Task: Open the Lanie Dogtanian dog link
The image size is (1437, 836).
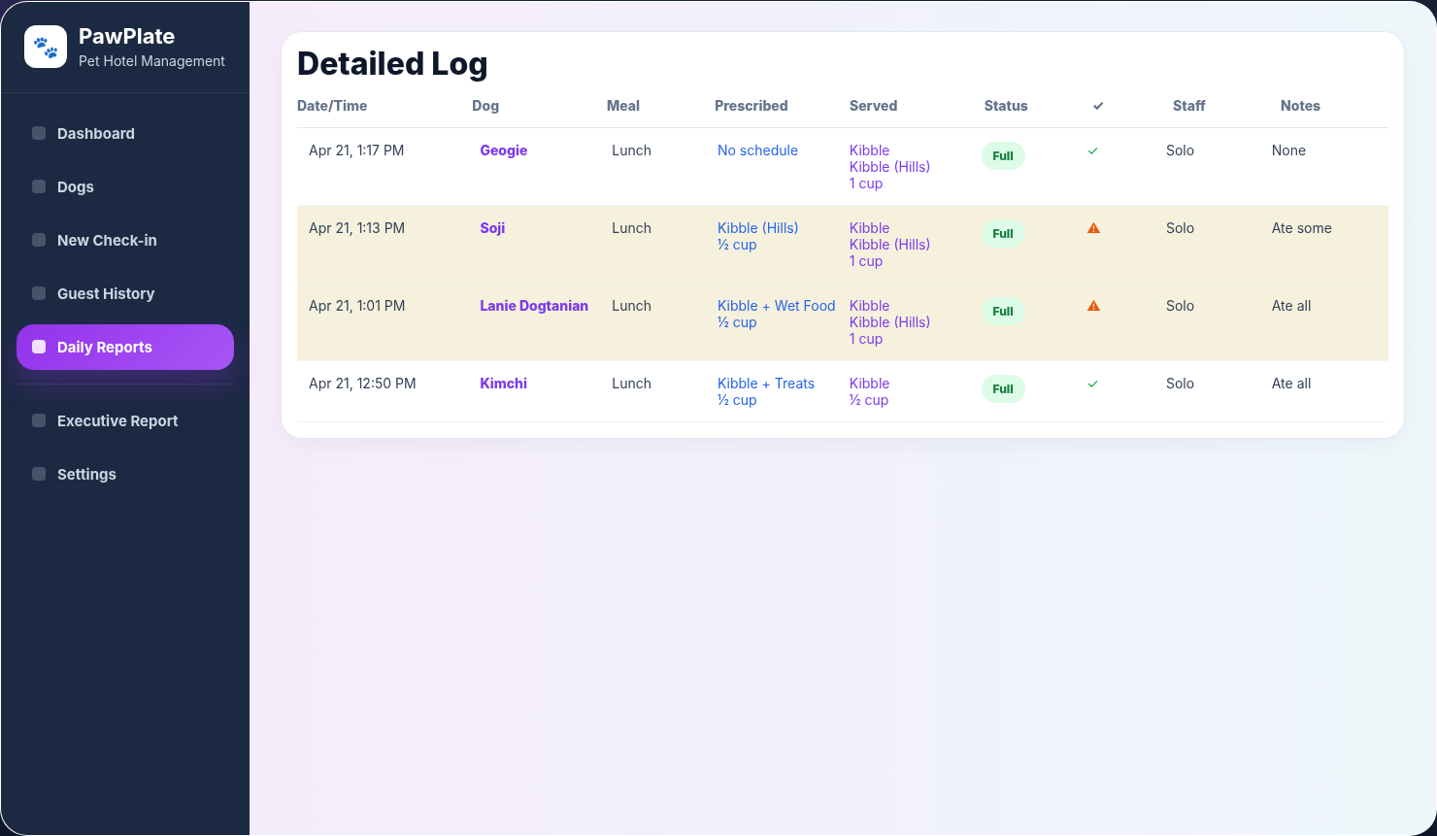Action: tap(534, 306)
